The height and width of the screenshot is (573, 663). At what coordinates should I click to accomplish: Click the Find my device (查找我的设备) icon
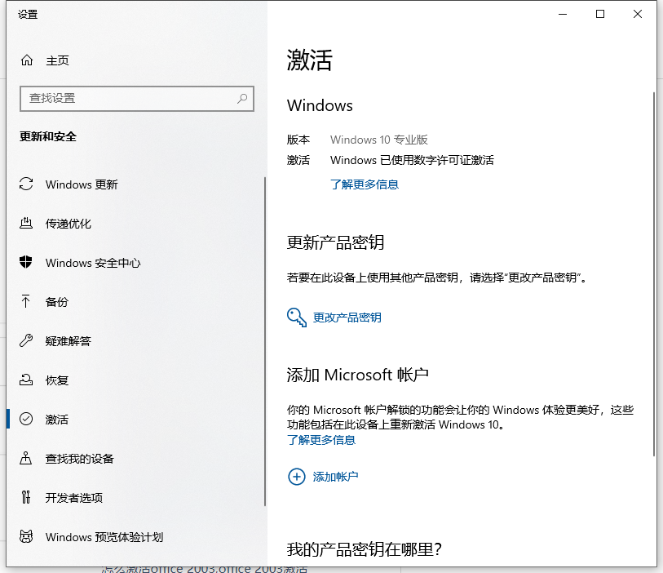pyautogui.click(x=26, y=458)
